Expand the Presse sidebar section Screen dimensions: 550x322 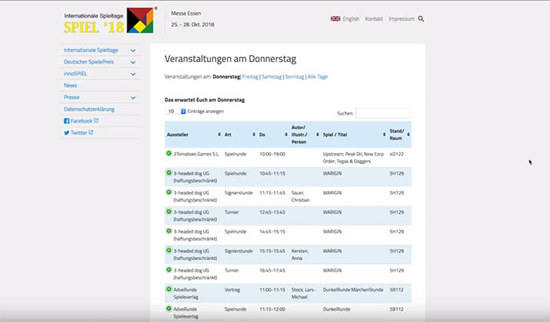[133, 97]
